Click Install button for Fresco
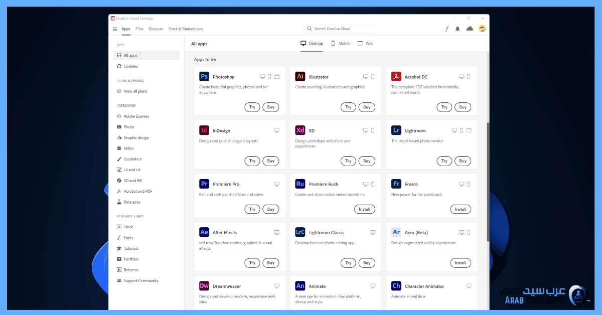 (461, 209)
